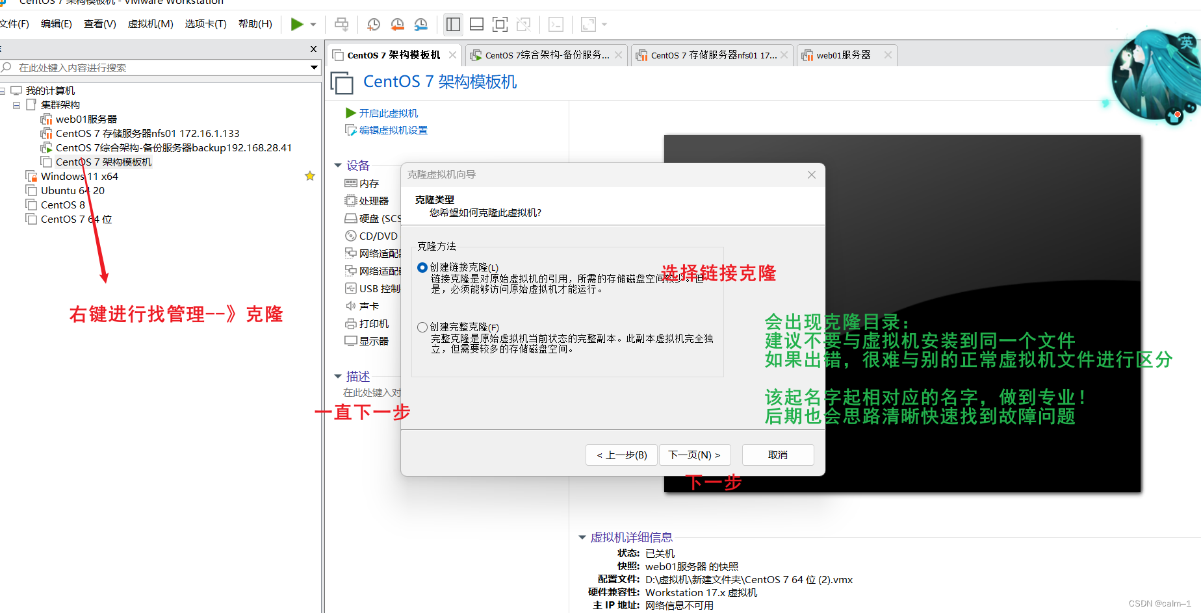Screen dimensions: 1201x613
Task: Click the second 网络适配器 device icon
Action: (351, 271)
